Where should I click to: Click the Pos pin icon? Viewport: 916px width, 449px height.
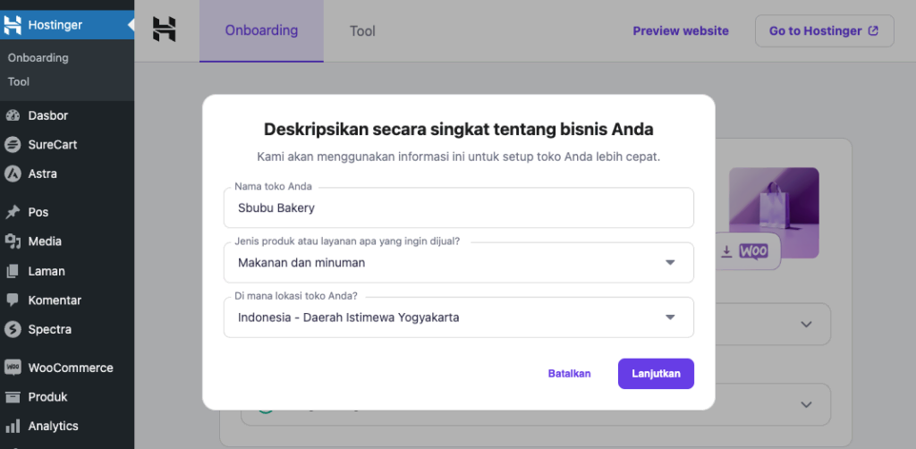13,213
